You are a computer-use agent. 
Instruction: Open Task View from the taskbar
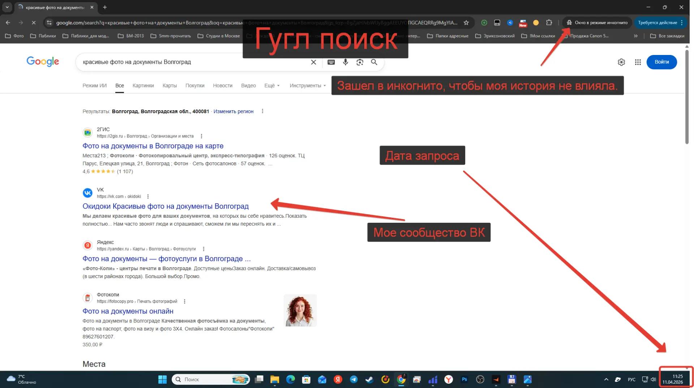pos(259,379)
